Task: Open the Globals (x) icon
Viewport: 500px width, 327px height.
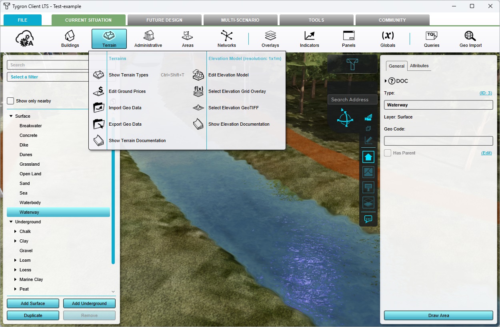Action: tap(388, 39)
